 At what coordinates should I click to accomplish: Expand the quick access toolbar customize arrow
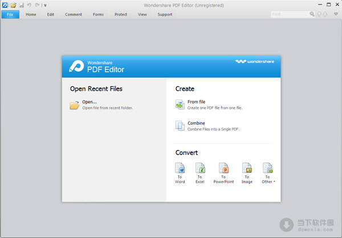coord(45,5)
